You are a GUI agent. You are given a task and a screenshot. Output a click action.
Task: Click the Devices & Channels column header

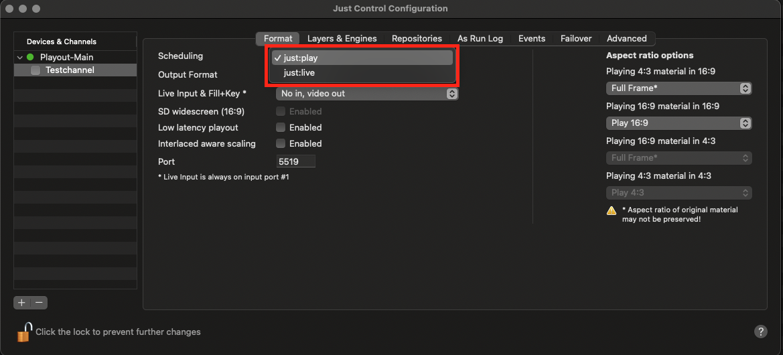tap(75, 42)
